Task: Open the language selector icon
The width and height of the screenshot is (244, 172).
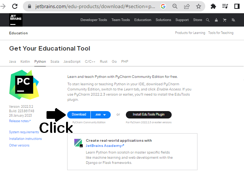Action: tap(233, 20)
